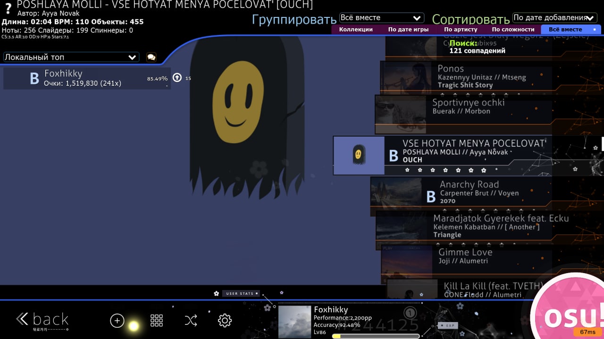This screenshot has height=339, width=604.
Task: Switch to the По дате игры tab
Action: 408,29
